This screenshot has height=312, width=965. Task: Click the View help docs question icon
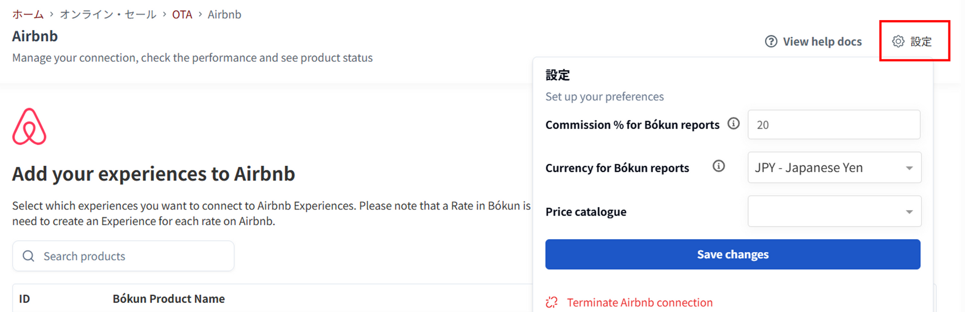[x=771, y=41]
